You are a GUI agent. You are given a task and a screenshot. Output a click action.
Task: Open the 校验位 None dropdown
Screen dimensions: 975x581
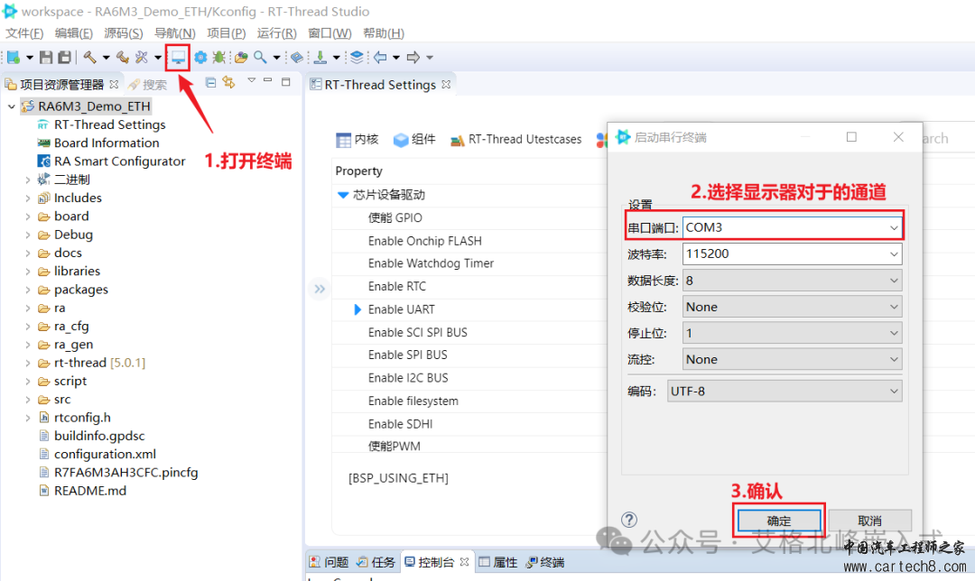(894, 307)
